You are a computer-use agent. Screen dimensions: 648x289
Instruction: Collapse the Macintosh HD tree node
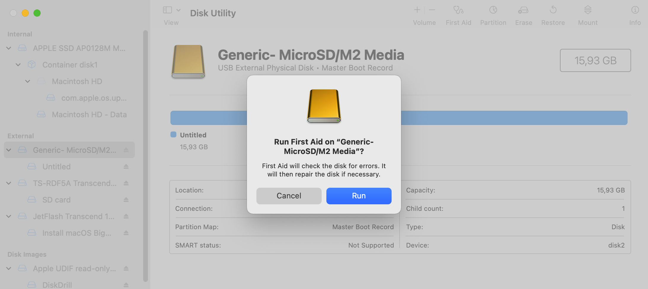28,81
